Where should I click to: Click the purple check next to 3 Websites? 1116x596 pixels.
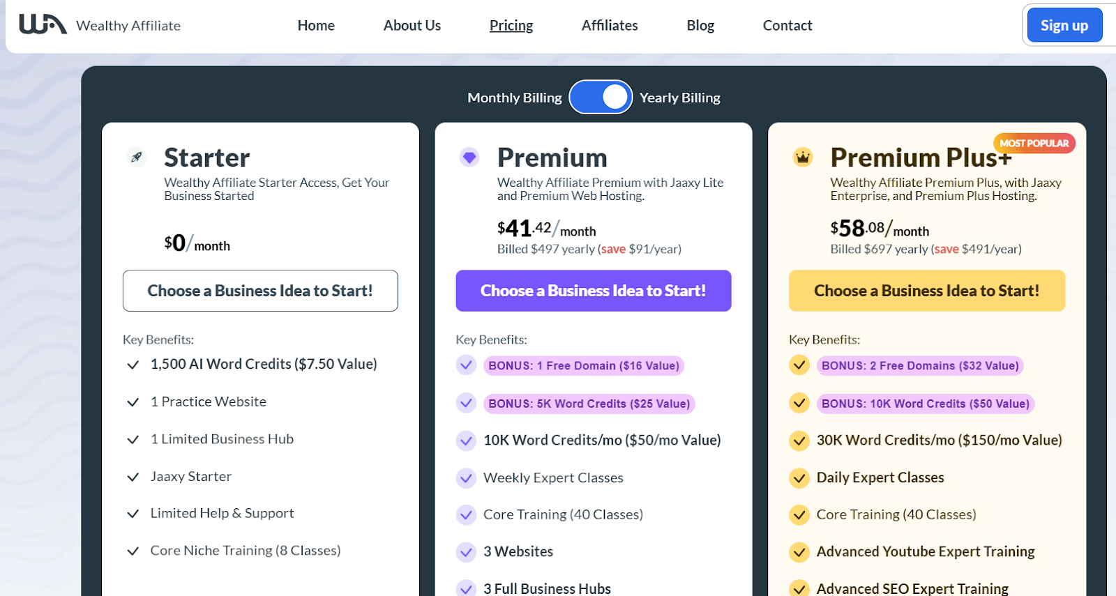pos(466,552)
